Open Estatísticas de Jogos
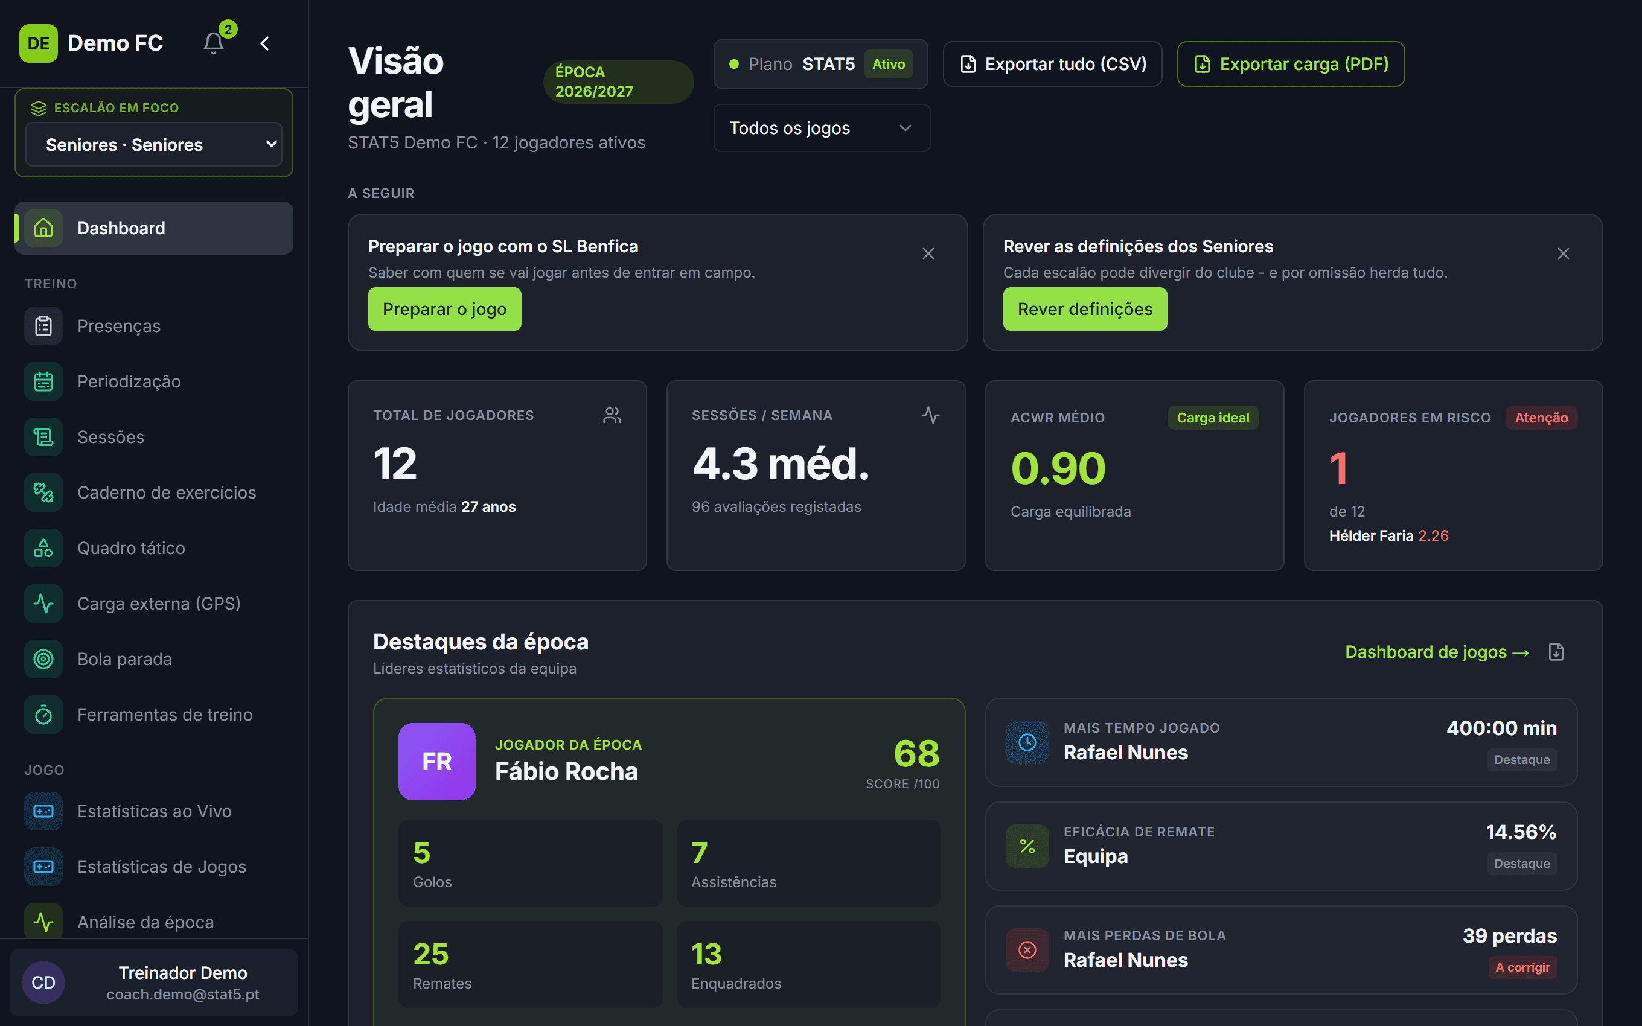 (154, 867)
